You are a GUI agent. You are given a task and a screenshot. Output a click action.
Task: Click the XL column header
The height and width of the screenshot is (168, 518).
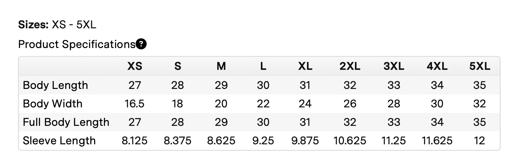[x=305, y=66]
